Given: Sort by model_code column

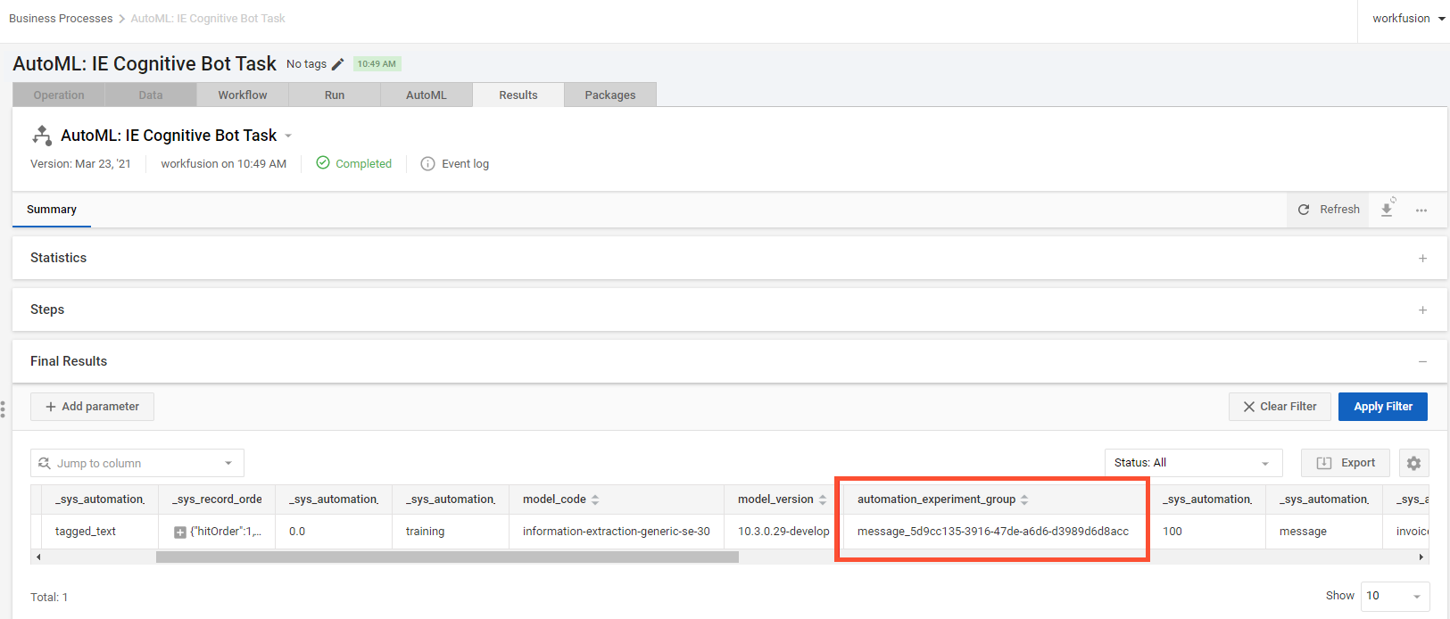Looking at the screenshot, I should pyautogui.click(x=595, y=499).
